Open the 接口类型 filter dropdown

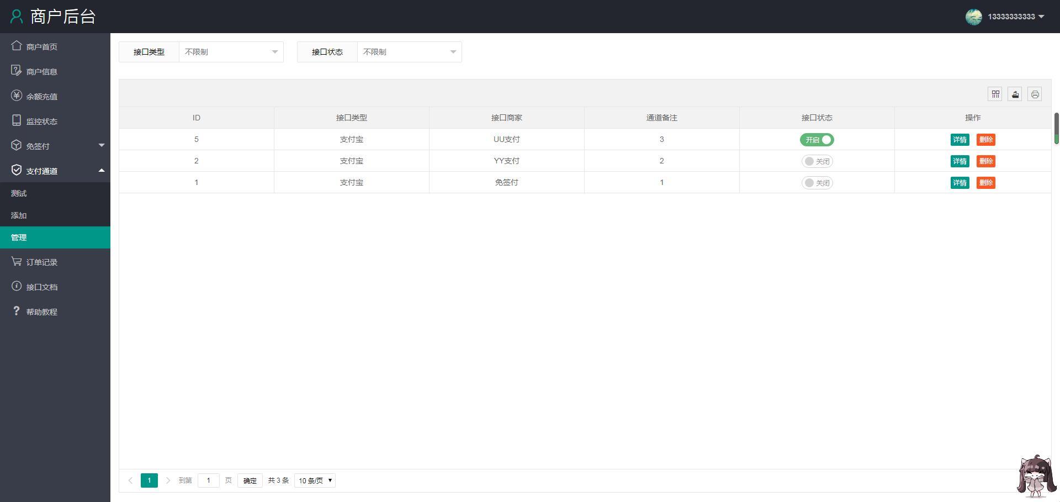[231, 52]
